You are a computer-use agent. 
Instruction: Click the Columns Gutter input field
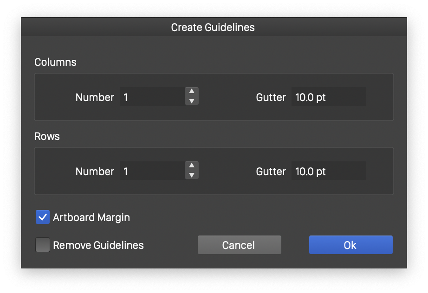click(x=328, y=97)
